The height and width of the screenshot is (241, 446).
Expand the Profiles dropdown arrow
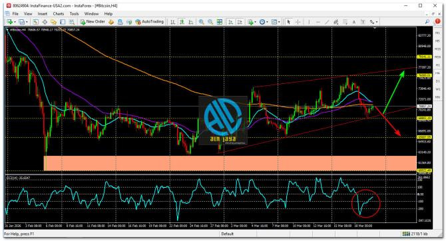click(x=27, y=22)
